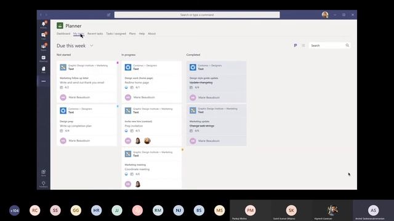
Task: Open the Prep invitation task
Action: click(134, 126)
